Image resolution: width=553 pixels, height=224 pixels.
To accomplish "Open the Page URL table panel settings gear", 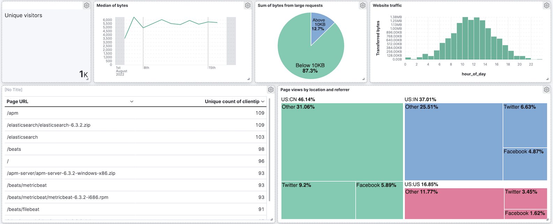I will pyautogui.click(x=271, y=90).
